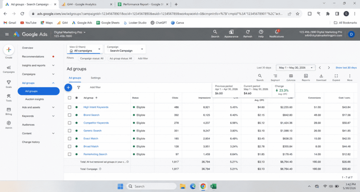Click the Windows taskbar Search box
360x192 pixels.
(151, 186)
